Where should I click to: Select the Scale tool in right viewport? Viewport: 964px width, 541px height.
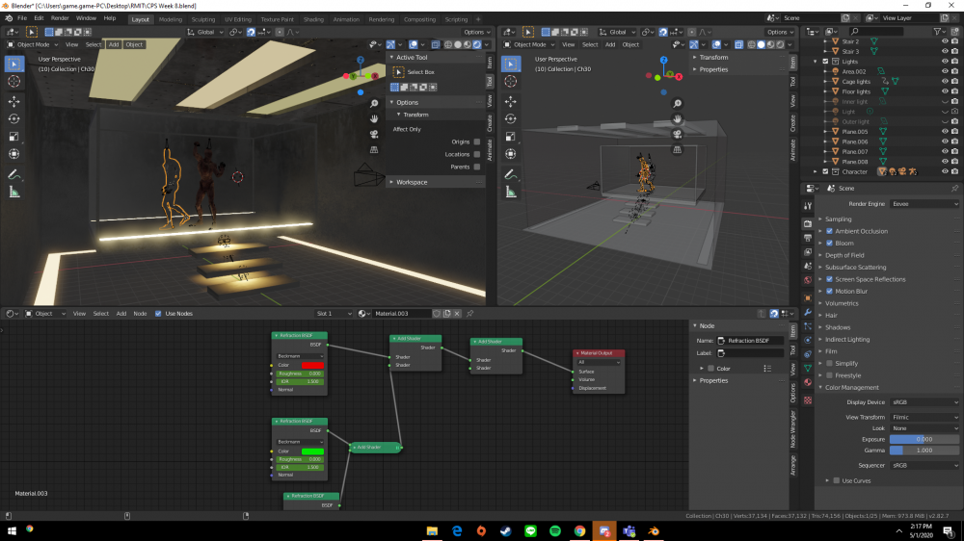[x=510, y=137]
